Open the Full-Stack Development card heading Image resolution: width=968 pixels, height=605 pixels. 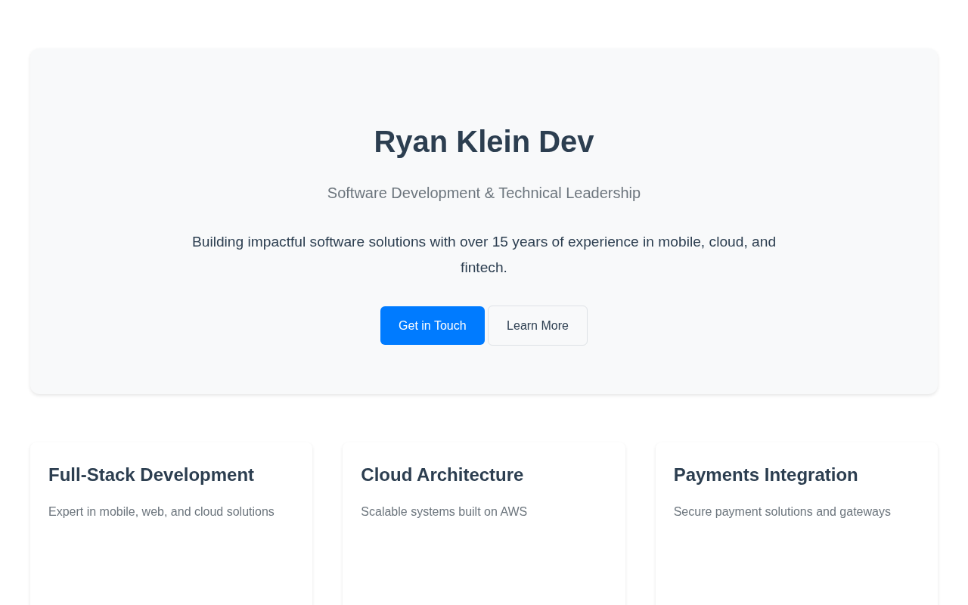tap(151, 475)
